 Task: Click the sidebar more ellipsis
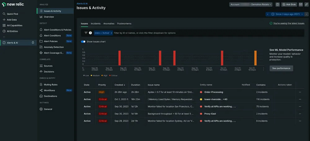click(4, 37)
